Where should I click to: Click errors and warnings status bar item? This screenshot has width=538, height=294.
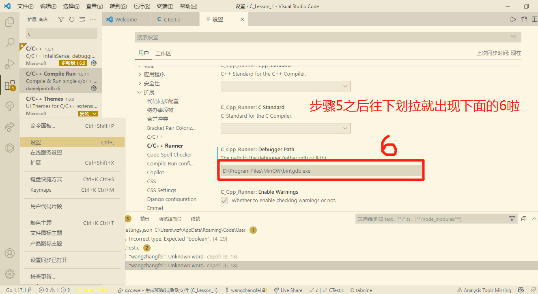coord(54,290)
